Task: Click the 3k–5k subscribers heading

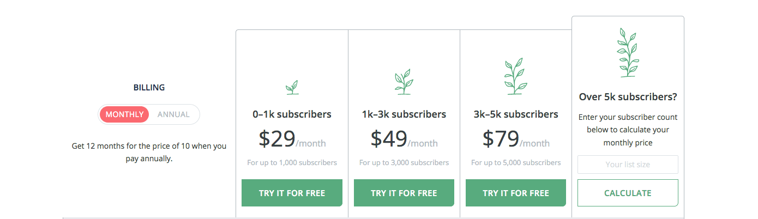Action: pos(516,114)
